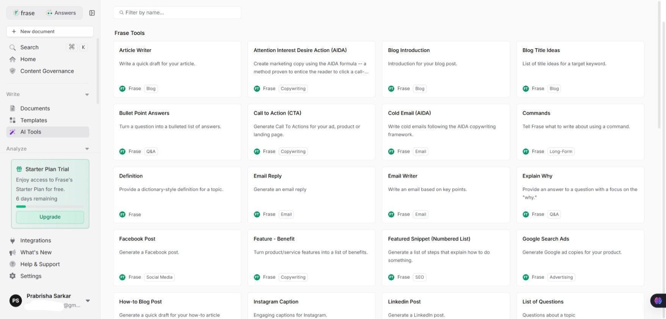Click the trial progress bar

[50, 207]
